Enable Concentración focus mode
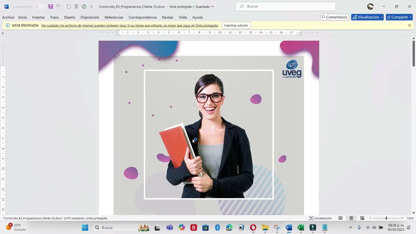 pyautogui.click(x=320, y=218)
